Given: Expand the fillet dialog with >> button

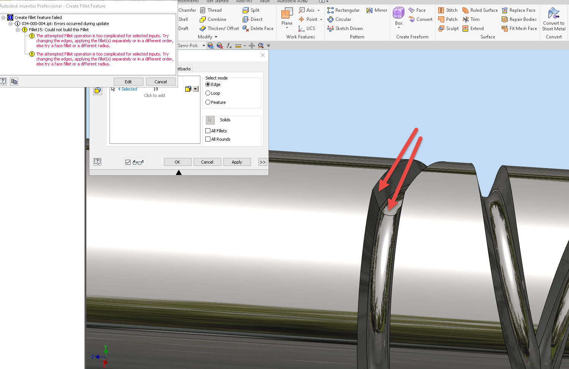Looking at the screenshot, I should coord(262,162).
